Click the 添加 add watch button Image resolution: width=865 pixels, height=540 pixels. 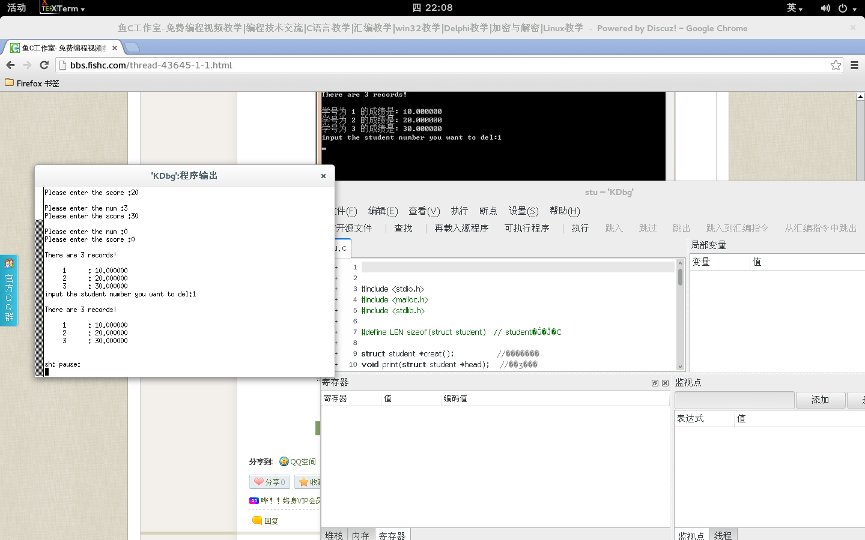coord(820,400)
